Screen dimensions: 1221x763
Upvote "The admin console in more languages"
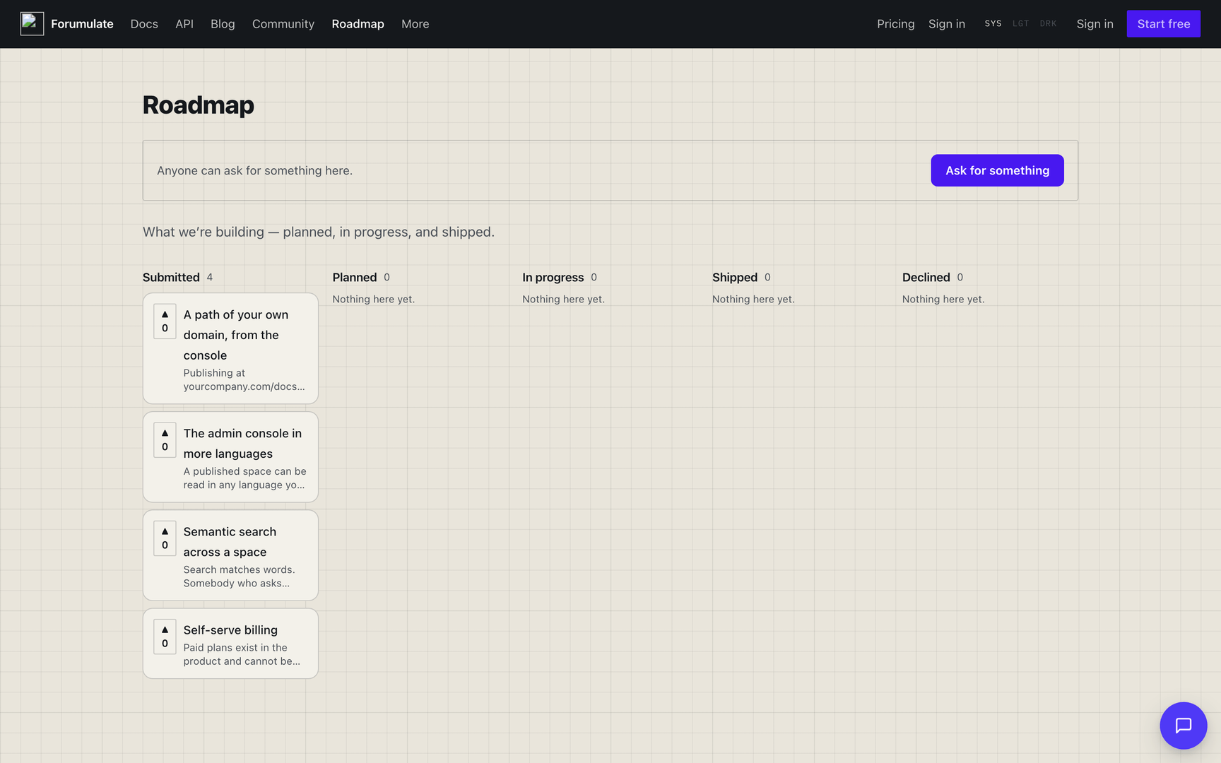click(x=165, y=440)
